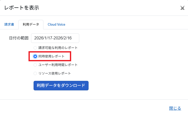Click the 同時使用レポート label text
This screenshot has height=116, width=188.
point(51,56)
